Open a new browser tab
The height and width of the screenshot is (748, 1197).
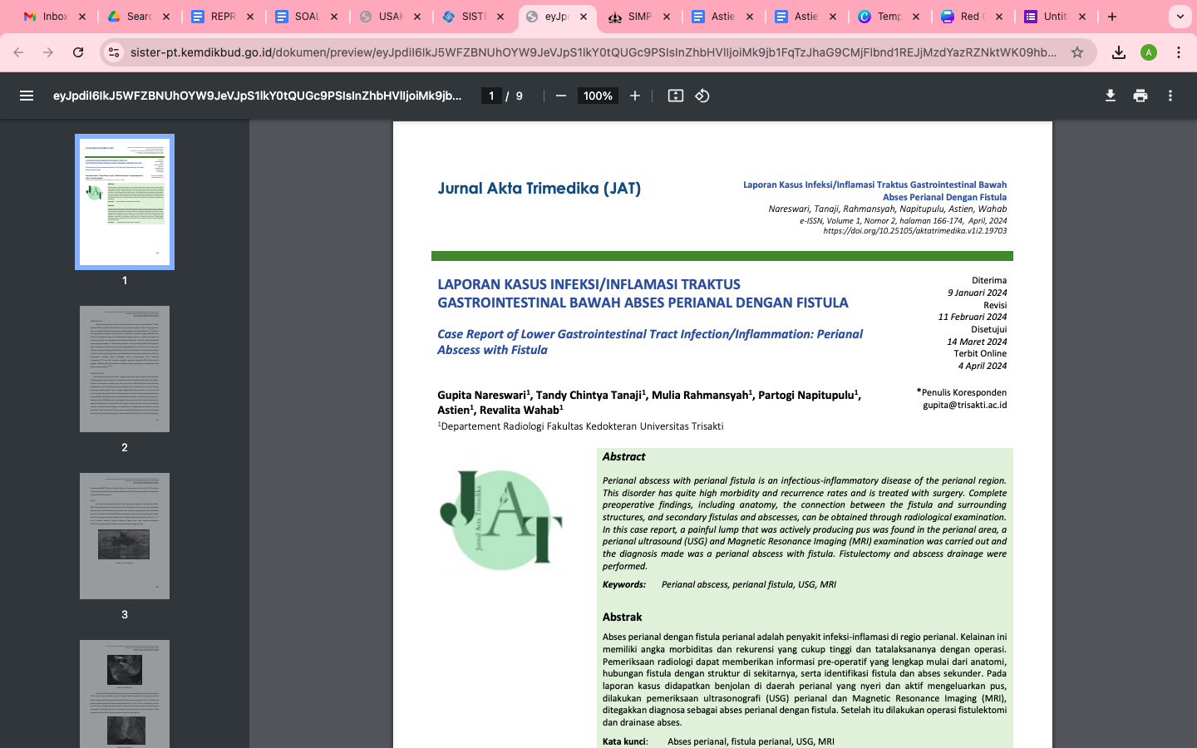(1112, 17)
